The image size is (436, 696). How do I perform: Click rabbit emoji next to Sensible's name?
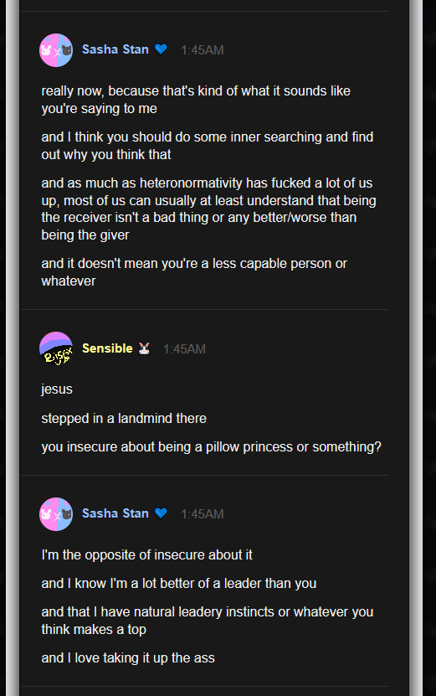[x=144, y=348]
